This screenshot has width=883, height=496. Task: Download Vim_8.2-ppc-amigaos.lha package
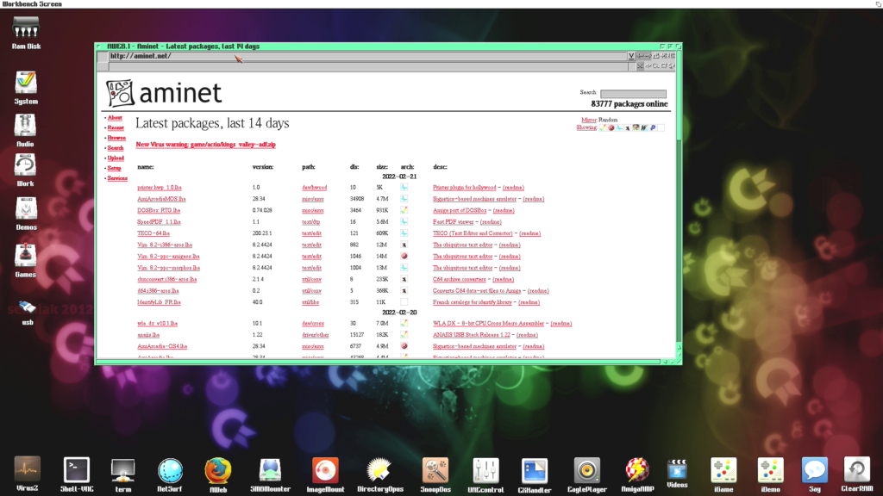pos(168,257)
